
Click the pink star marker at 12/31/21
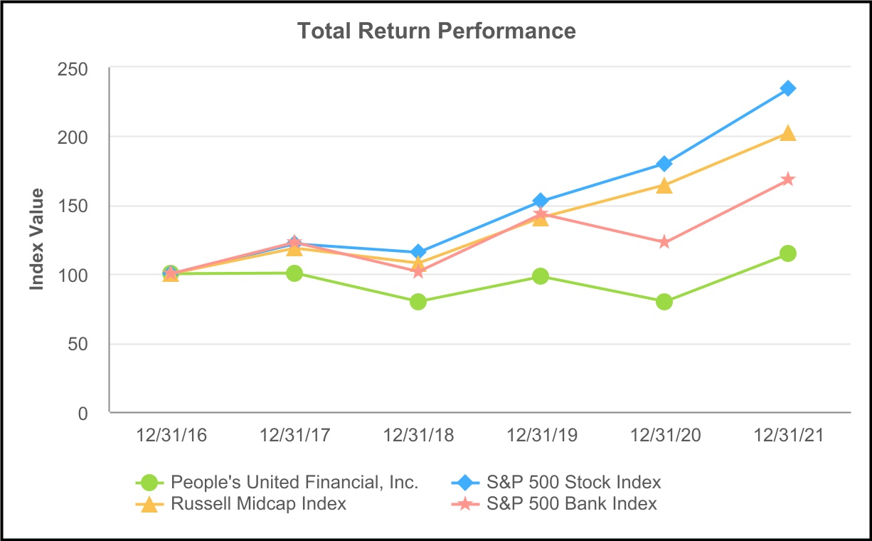pos(787,179)
